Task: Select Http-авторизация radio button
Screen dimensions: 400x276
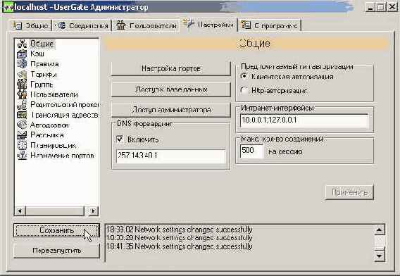Action: point(244,90)
